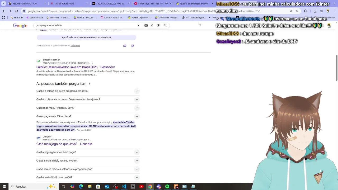The width and height of the screenshot is (338, 190).
Task: Open File Explorer from the taskbar
Action: (90, 187)
